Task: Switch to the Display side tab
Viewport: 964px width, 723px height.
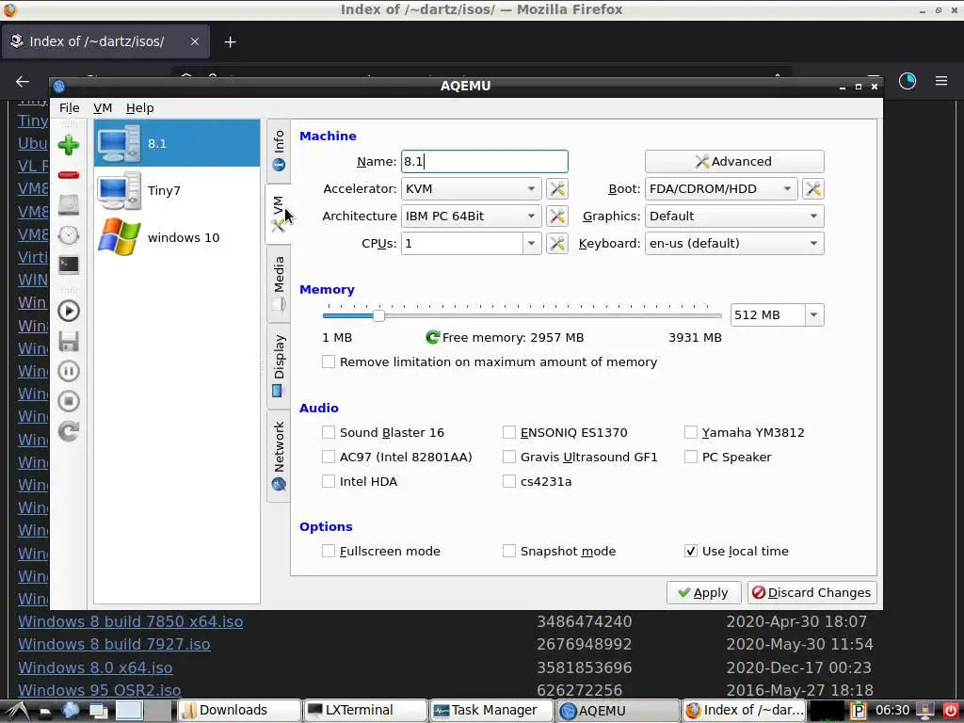Action: point(279,366)
